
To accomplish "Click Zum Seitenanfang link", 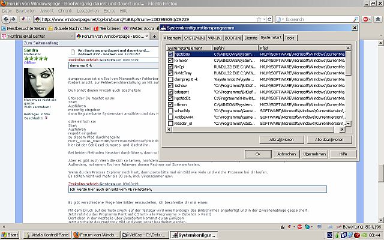I will coord(41,43).
